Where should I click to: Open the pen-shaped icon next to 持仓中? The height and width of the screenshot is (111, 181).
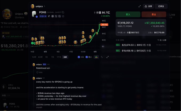pyautogui.click(x=49, y=16)
